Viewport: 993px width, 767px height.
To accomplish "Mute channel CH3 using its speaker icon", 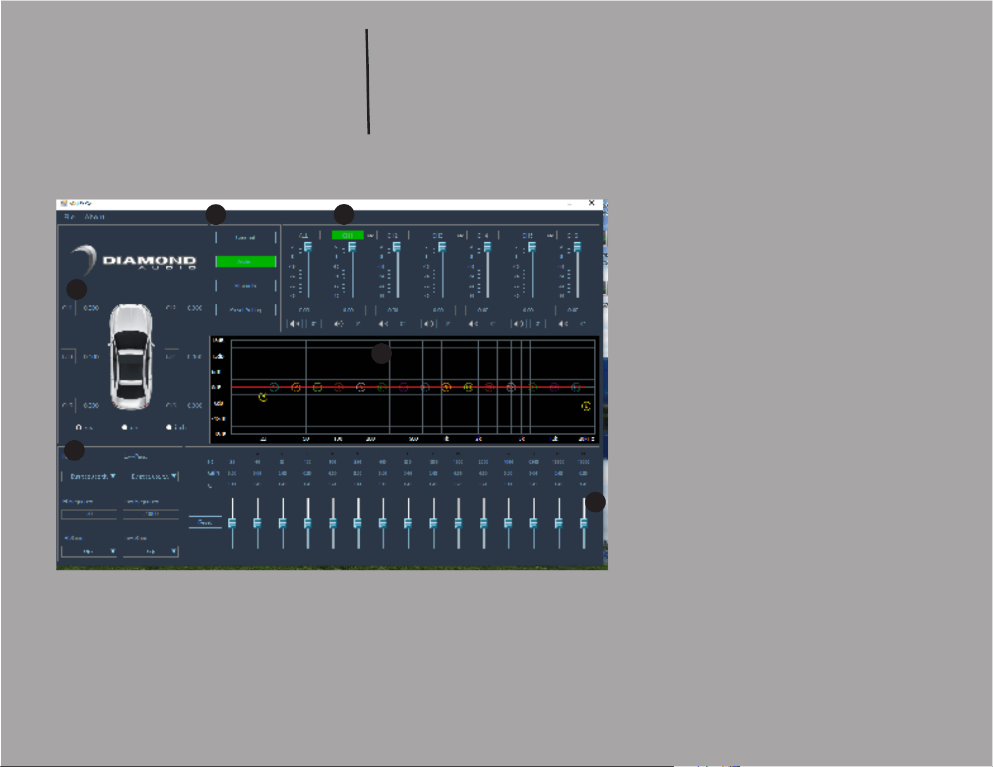I will point(429,323).
